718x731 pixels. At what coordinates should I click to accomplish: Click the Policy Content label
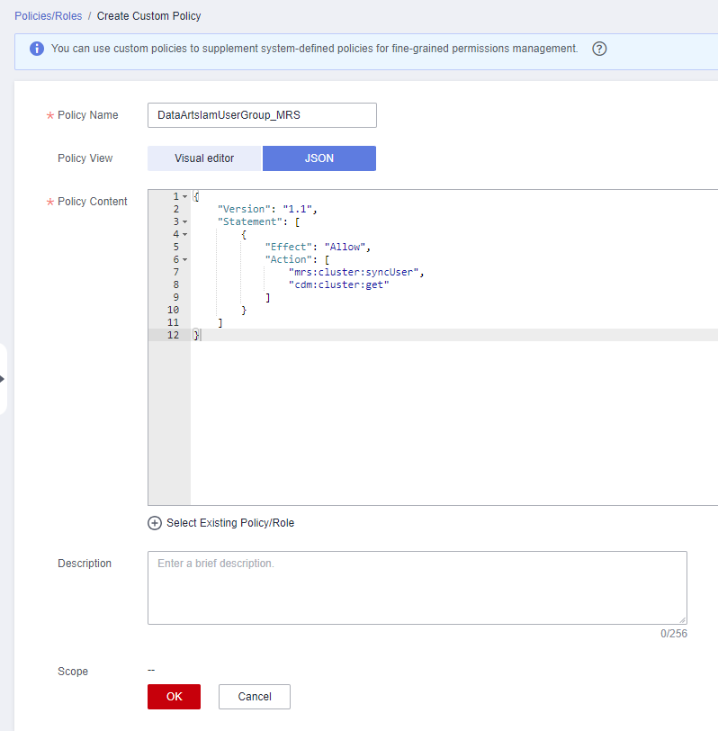point(93,202)
